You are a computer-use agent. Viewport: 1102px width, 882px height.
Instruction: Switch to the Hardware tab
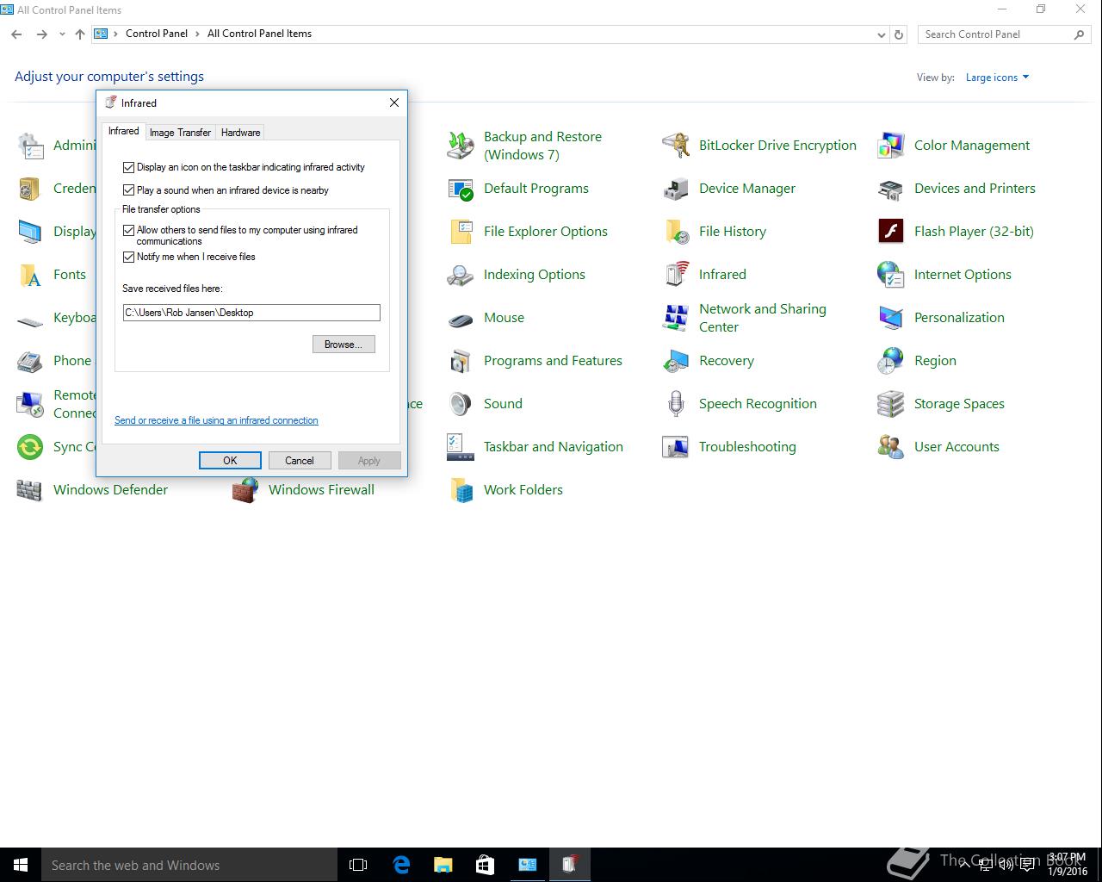point(240,133)
